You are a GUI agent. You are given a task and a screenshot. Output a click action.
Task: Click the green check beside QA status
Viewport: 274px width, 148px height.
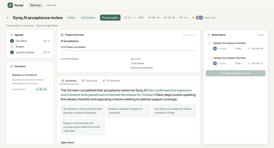click(12, 41)
